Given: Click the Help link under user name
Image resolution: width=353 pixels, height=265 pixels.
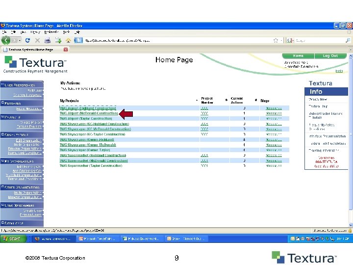Looking at the screenshot, I should 339,71.
